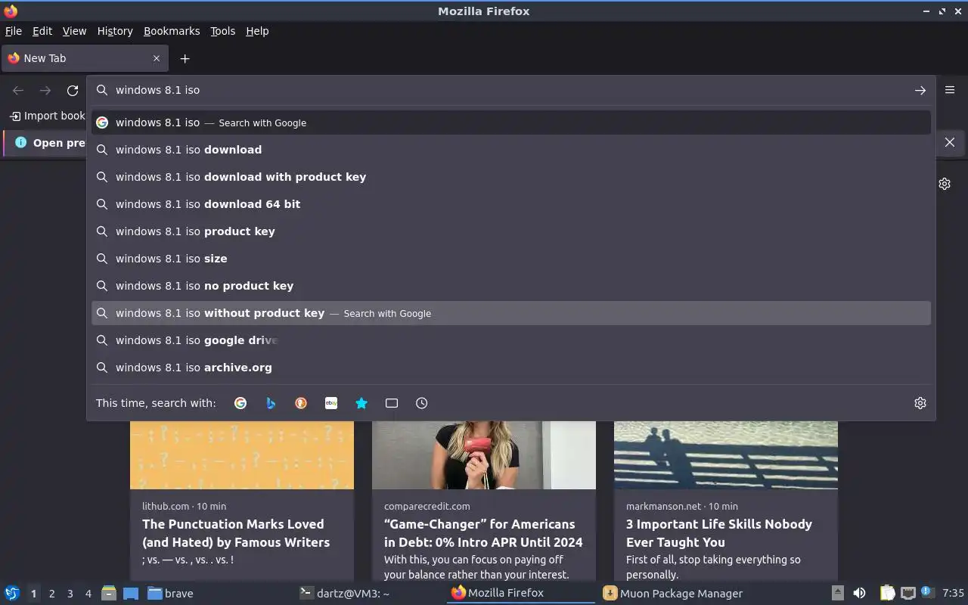Open the application launcher in taskbar

tap(12, 593)
